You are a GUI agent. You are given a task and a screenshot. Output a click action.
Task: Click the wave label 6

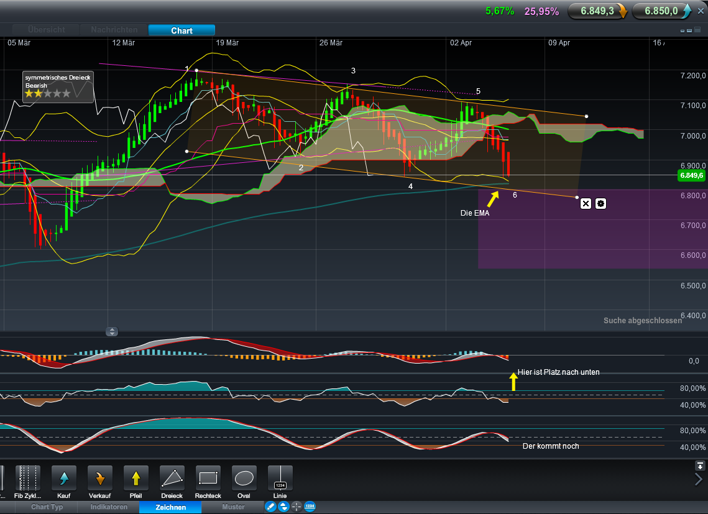pyautogui.click(x=515, y=195)
